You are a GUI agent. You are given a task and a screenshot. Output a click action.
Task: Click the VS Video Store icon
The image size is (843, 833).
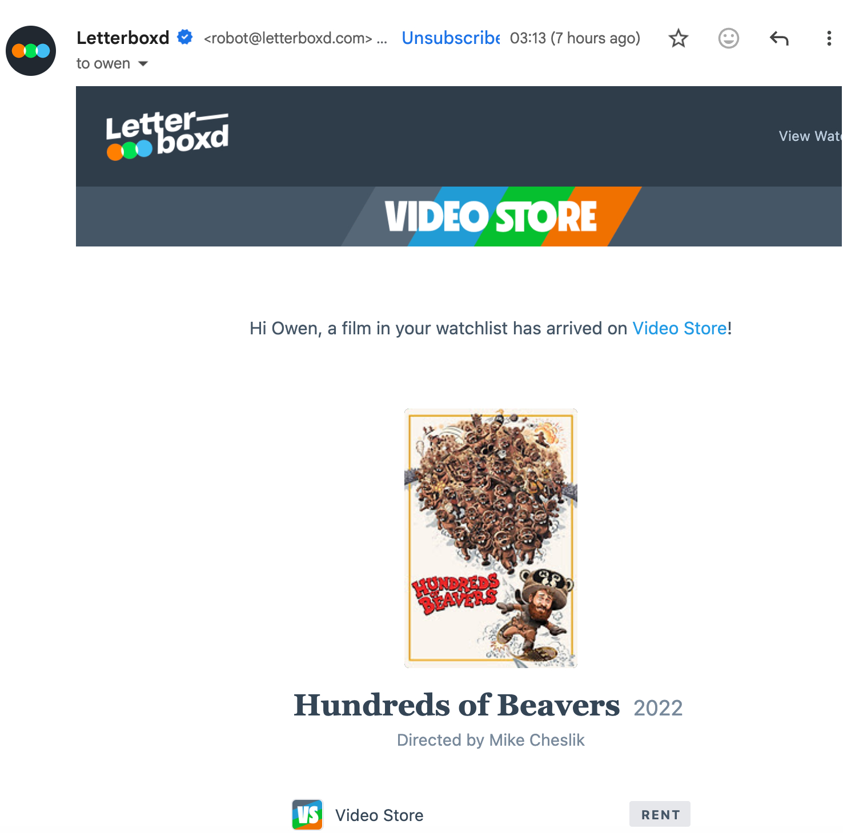tap(307, 815)
